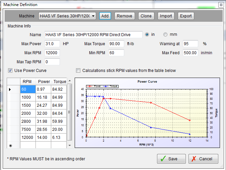Screen dimensions: 226x170
Task: Select the torque cell 84.92
Action: (59, 89)
